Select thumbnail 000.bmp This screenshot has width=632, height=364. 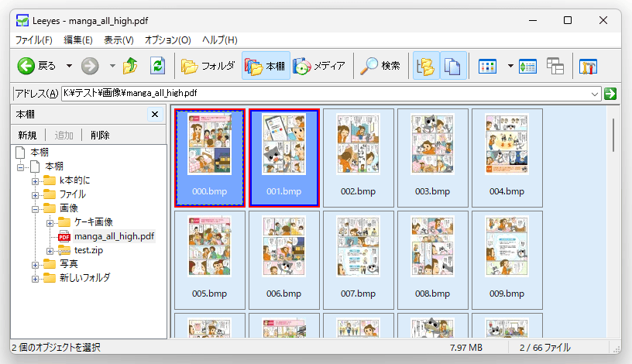(x=210, y=158)
